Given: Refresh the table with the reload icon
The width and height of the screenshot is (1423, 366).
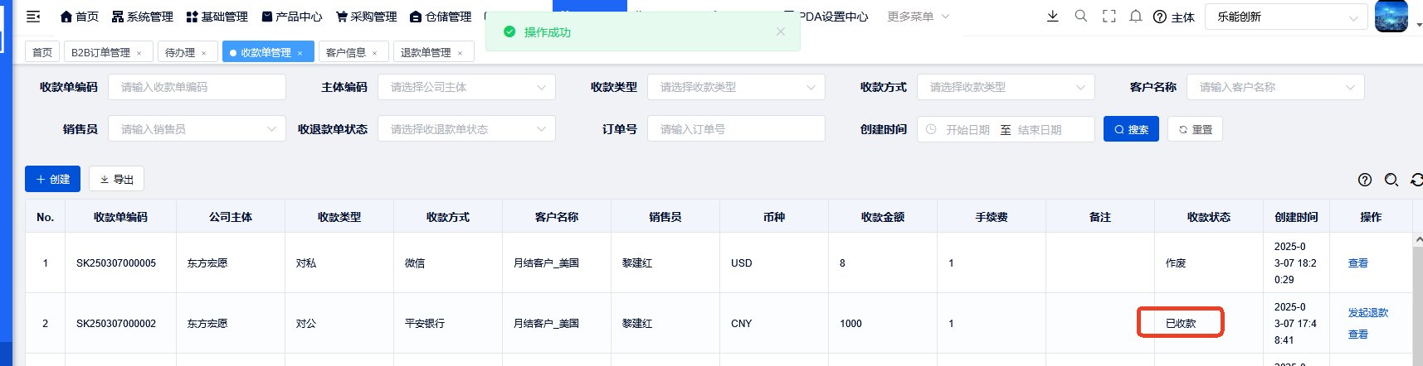Looking at the screenshot, I should [x=1416, y=180].
